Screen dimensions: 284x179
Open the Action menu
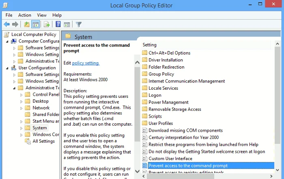(25, 15)
